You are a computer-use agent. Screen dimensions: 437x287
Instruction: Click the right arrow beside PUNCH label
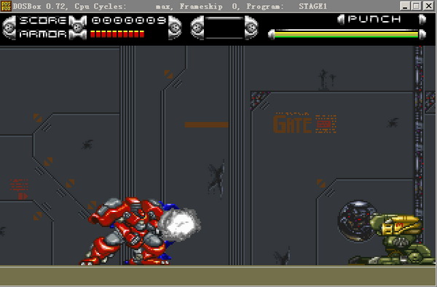422,20
